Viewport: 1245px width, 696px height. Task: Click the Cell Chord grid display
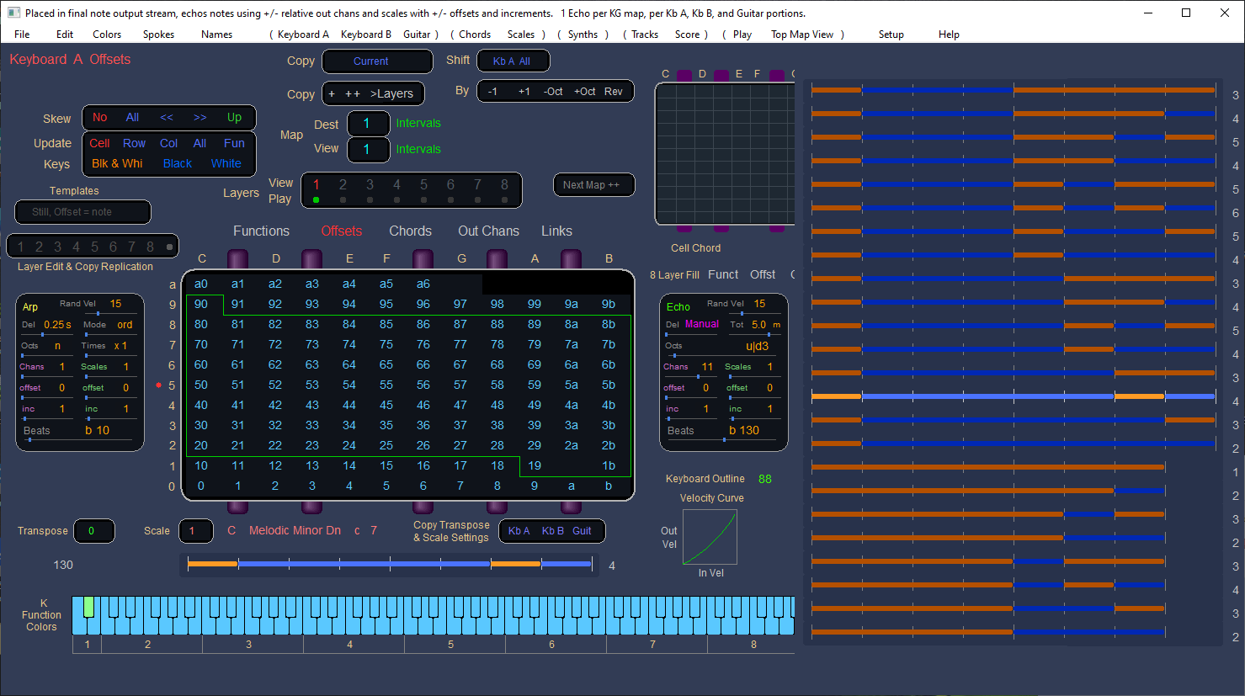coord(725,154)
